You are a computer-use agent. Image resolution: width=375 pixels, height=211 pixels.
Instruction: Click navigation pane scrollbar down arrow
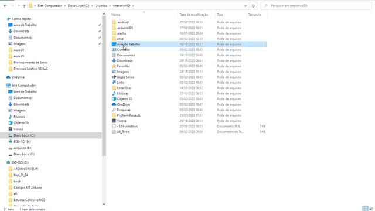click(104, 204)
